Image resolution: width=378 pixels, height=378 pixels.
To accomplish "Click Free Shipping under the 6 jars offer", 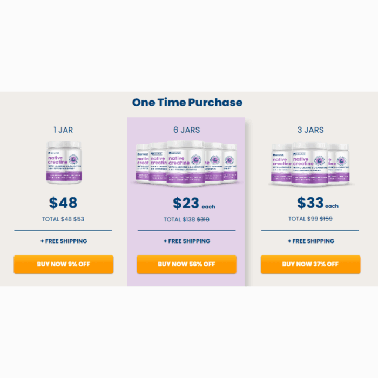I will tap(187, 241).
